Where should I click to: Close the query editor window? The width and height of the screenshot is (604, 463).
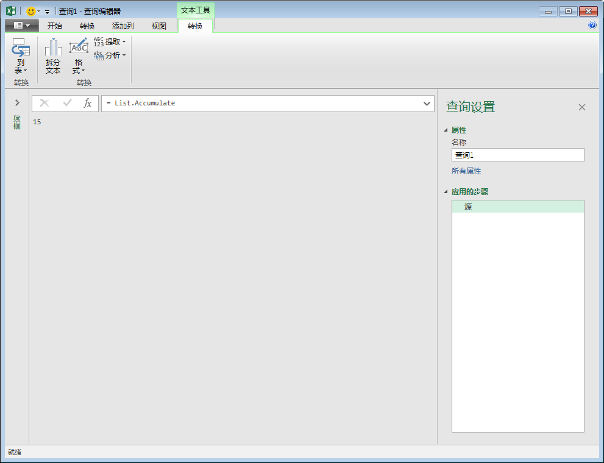(x=588, y=12)
